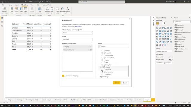Click the Manage roles icon
The height and width of the screenshot is (107, 191).
(x=47, y=10)
